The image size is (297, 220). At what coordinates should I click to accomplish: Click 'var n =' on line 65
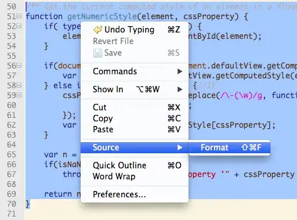(x=60, y=155)
